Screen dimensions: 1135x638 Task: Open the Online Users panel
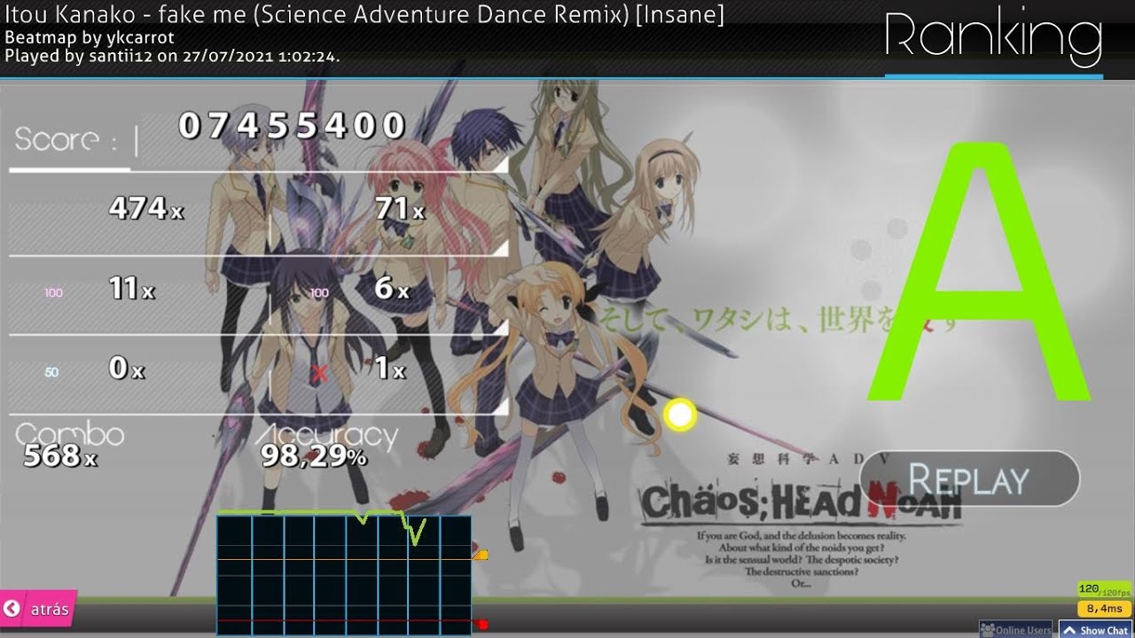[x=1016, y=630]
